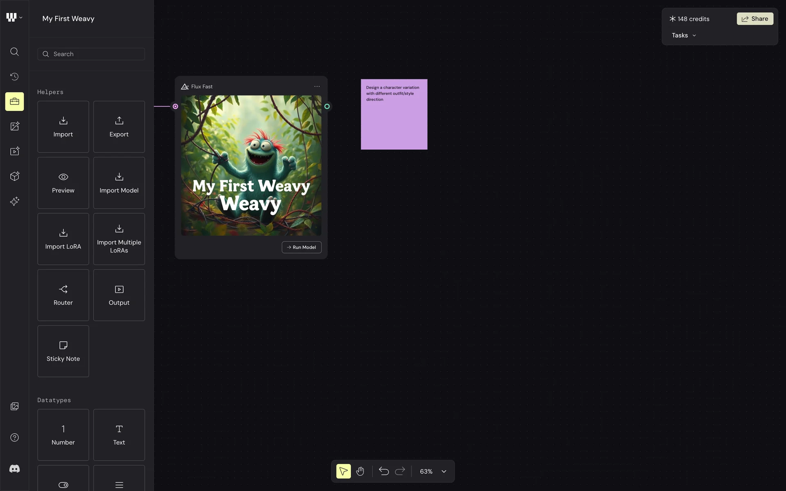The image size is (786, 491).
Task: Expand the Tasks dropdown
Action: pyautogui.click(x=684, y=36)
